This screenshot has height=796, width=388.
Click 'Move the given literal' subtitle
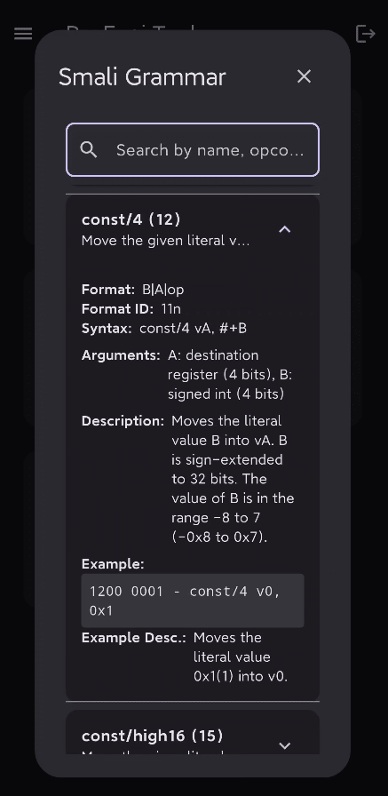tap(165, 241)
